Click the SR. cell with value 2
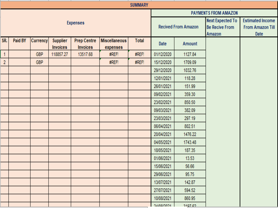This screenshot has height=208, width=278. click(4, 62)
